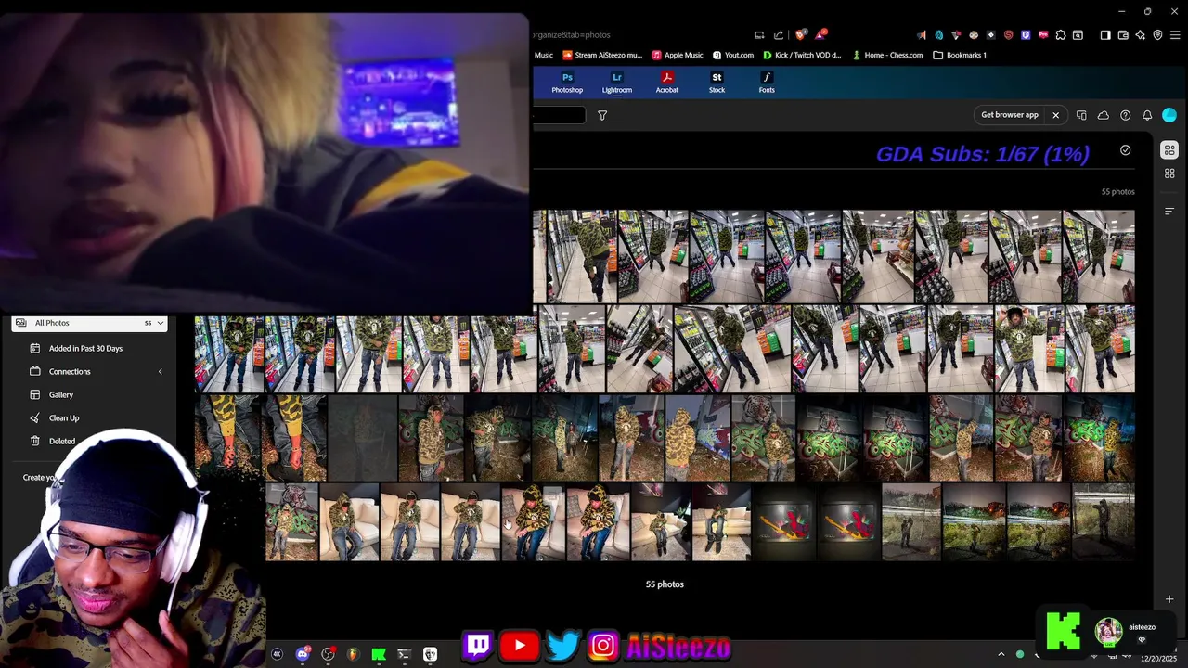Open the Adobe Fonts shortcut
The width and height of the screenshot is (1188, 668).
pyautogui.click(x=767, y=83)
